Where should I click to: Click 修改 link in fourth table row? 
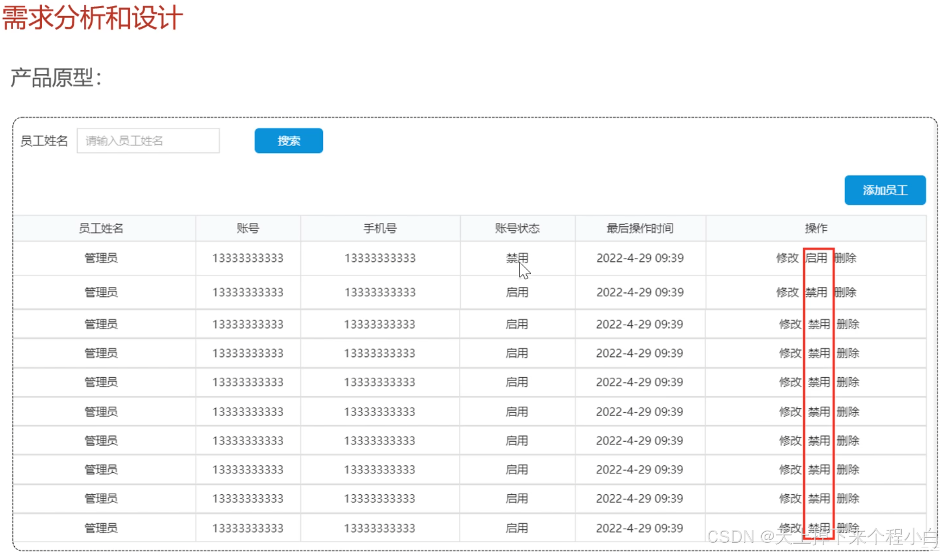pyautogui.click(x=790, y=353)
